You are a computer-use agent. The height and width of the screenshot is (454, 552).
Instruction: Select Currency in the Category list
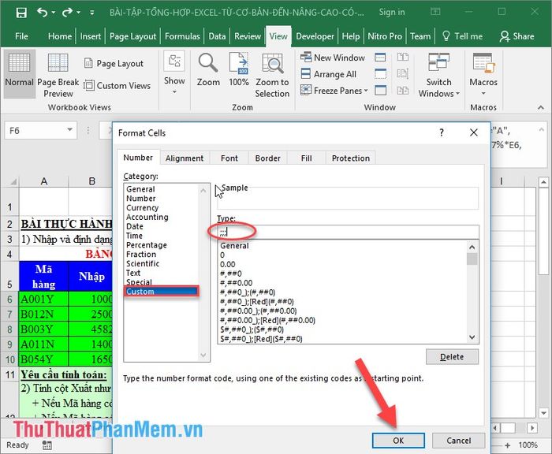click(143, 208)
